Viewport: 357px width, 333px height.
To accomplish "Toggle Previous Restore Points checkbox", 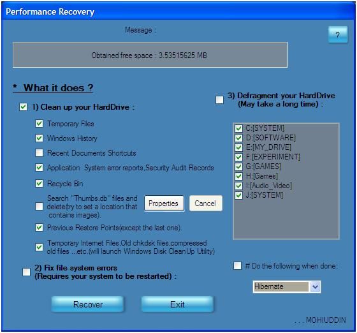I will [x=39, y=227].
